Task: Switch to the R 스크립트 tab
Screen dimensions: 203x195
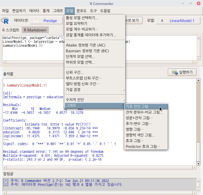Action: point(11,30)
